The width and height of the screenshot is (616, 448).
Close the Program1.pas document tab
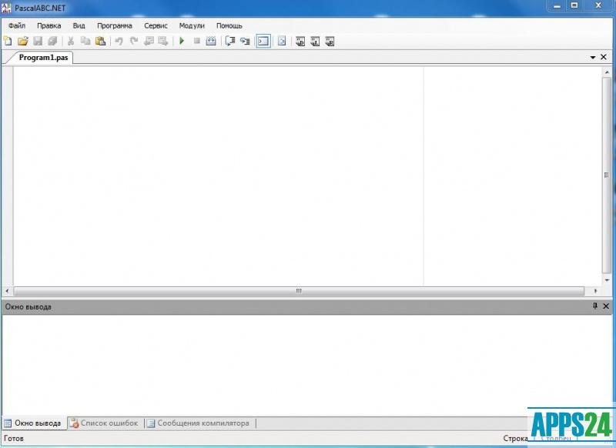pyautogui.click(x=604, y=57)
